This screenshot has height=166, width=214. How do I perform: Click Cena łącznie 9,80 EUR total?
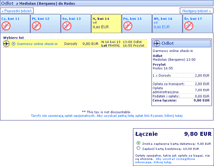click(181, 100)
